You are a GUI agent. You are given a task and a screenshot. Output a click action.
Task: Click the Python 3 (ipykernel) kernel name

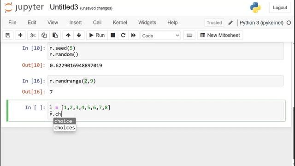[x=261, y=23]
